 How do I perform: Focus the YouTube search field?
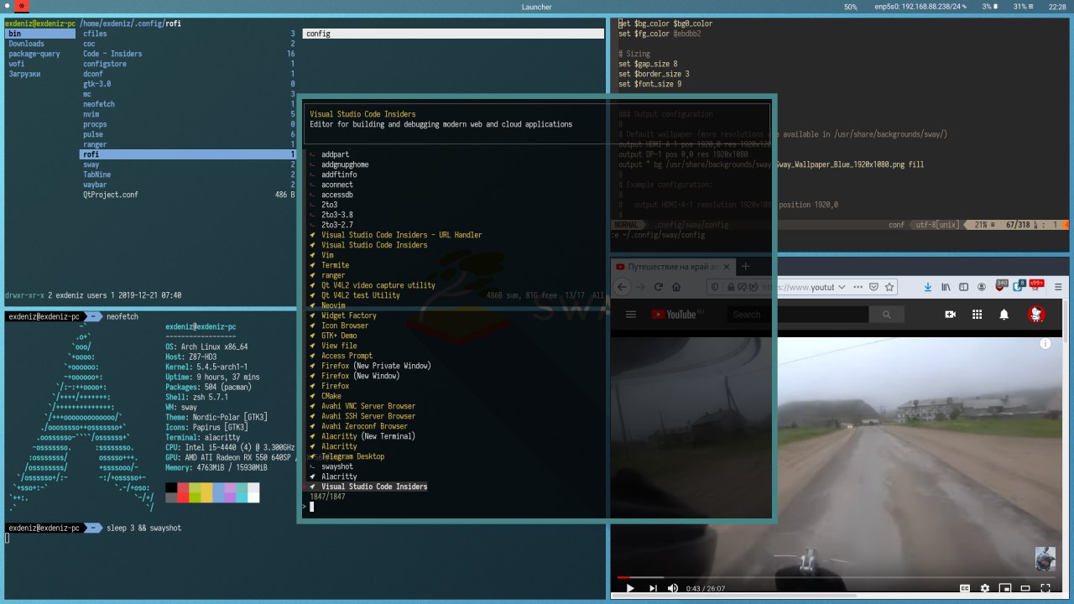coord(797,315)
